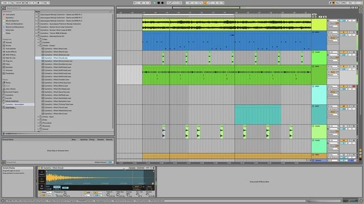Image resolution: width=364 pixels, height=204 pixels.
Task: Select the teal clip in arrangement
Action: [x=258, y=114]
